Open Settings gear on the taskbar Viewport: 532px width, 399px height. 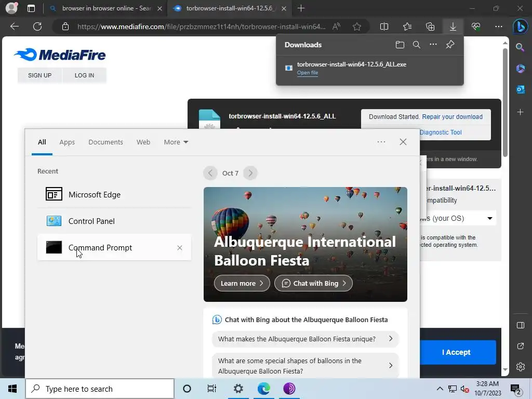(238, 389)
